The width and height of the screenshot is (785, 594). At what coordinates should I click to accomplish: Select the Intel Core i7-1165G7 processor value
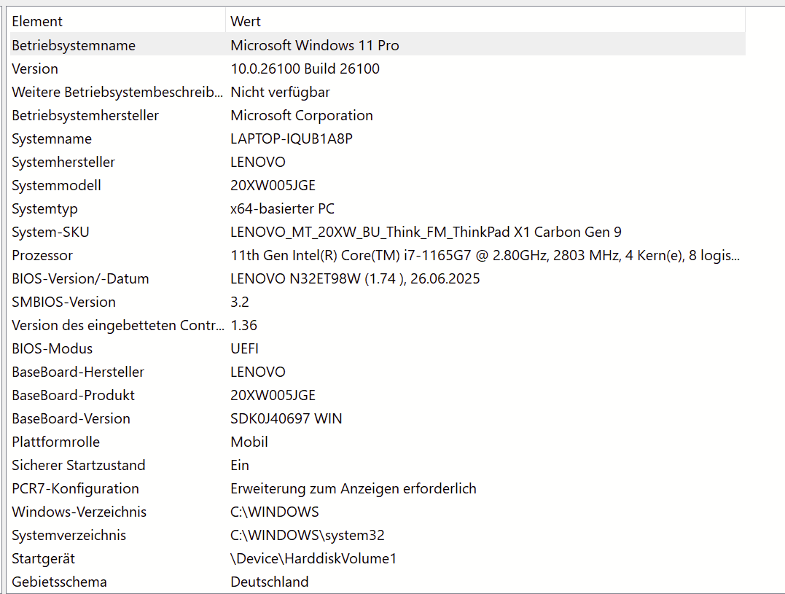(485, 256)
